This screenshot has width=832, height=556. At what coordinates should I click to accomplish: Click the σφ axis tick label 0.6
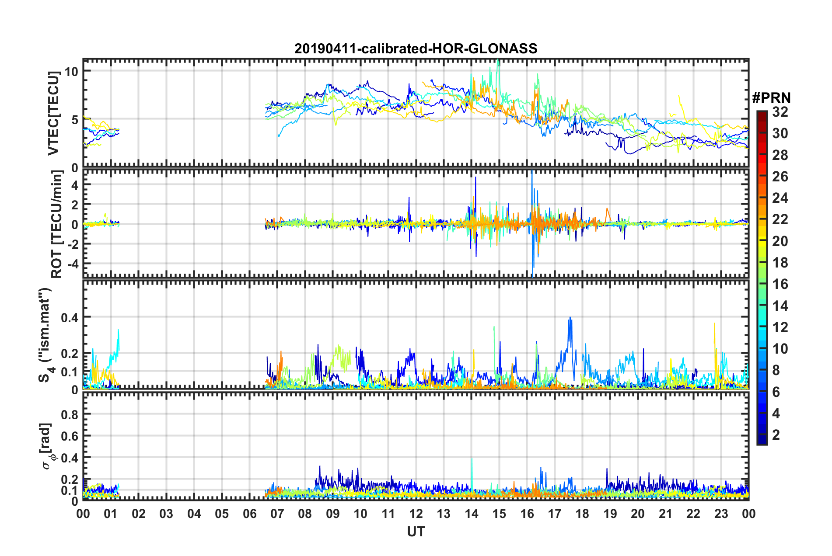(70, 436)
